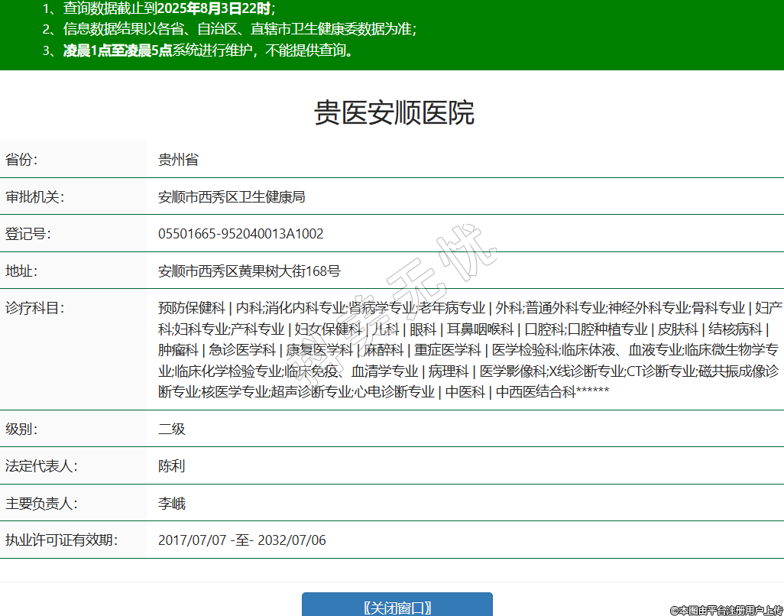Click the hospital title 贵医安顺医院
The height and width of the screenshot is (616, 784).
pos(394,113)
